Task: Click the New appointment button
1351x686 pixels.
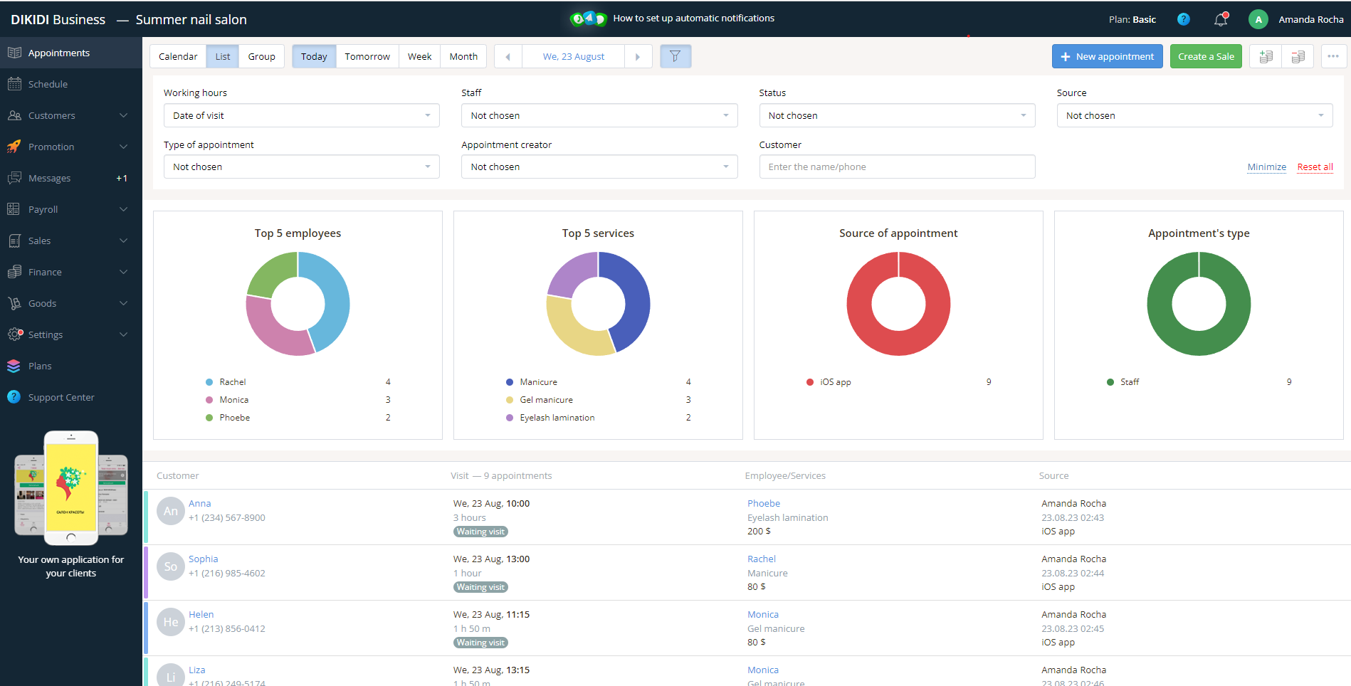Action: point(1108,56)
